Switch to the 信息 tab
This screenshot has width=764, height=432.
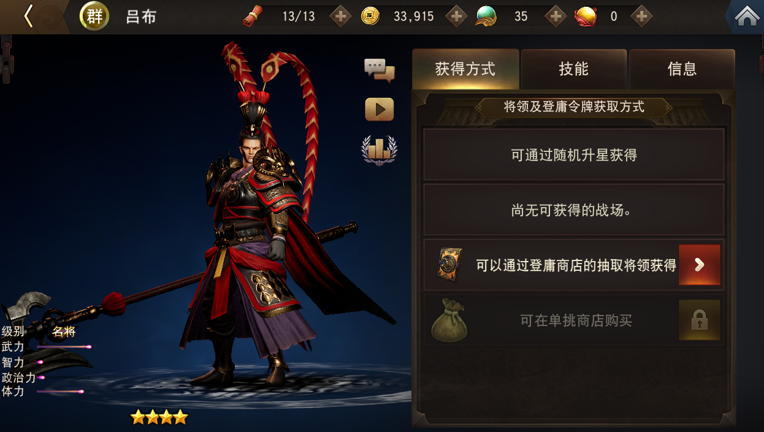tap(682, 69)
